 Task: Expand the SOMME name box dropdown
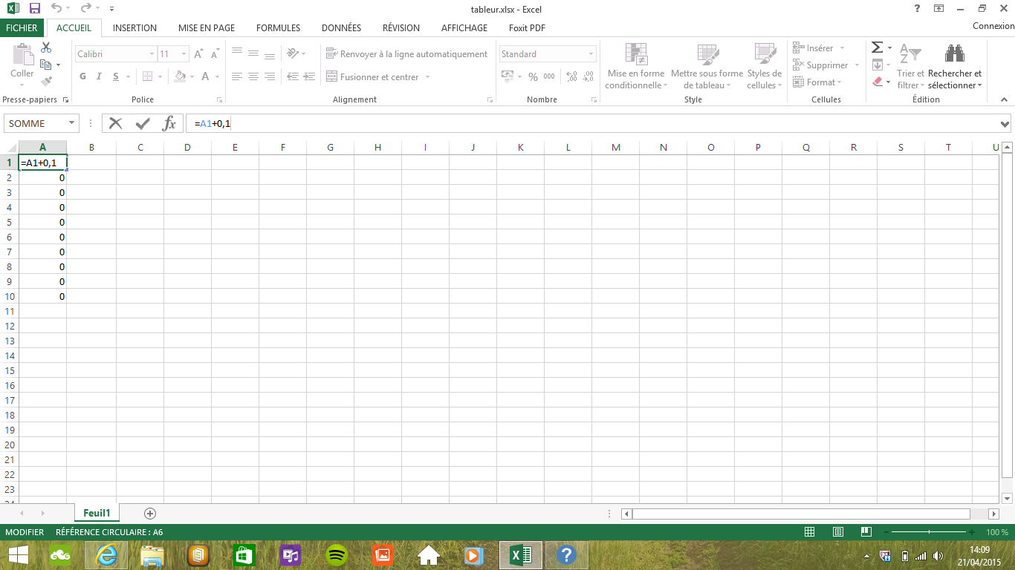(x=72, y=124)
